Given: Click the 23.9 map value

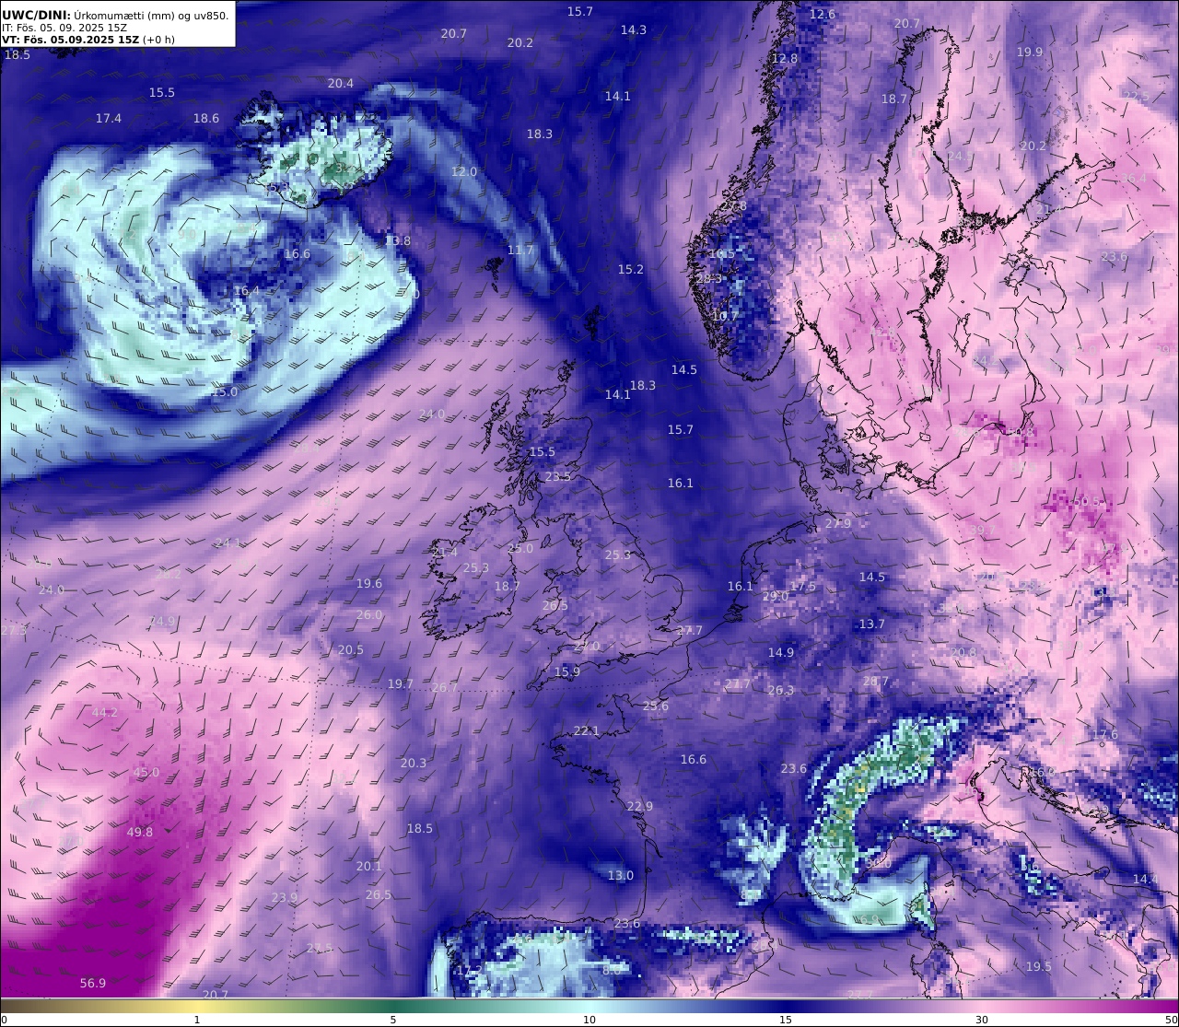Looking at the screenshot, I should [x=285, y=897].
